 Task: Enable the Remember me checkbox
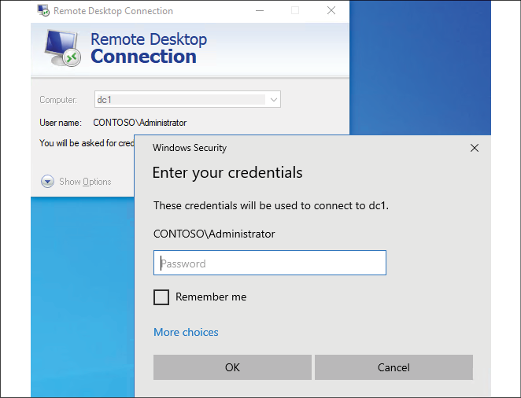(x=161, y=297)
